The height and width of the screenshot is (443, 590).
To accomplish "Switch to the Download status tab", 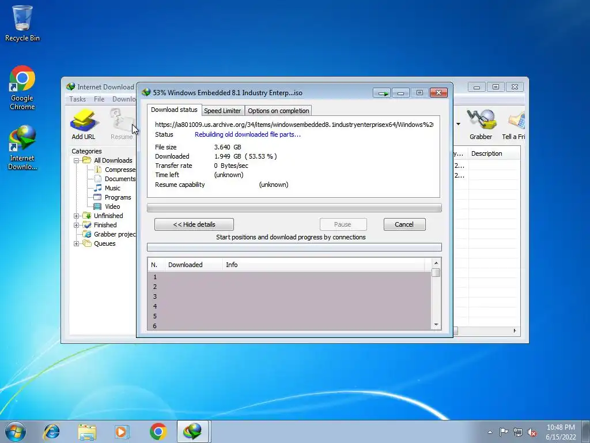I will click(x=174, y=110).
